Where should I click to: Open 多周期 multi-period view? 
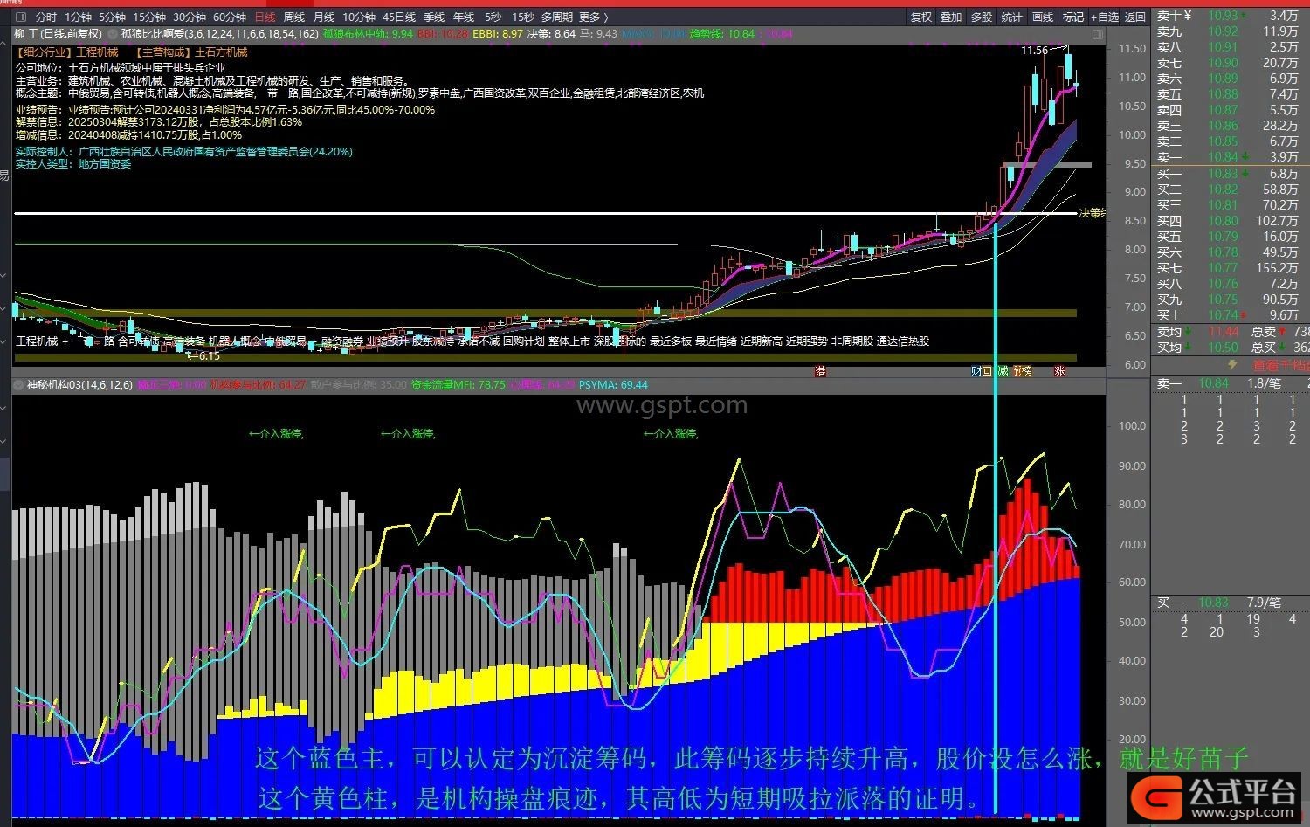pos(557,17)
